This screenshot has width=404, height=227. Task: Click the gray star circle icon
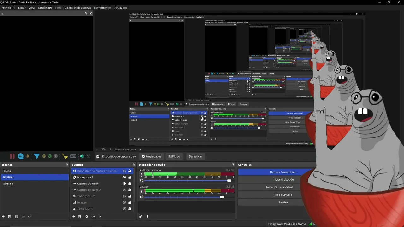click(56, 156)
